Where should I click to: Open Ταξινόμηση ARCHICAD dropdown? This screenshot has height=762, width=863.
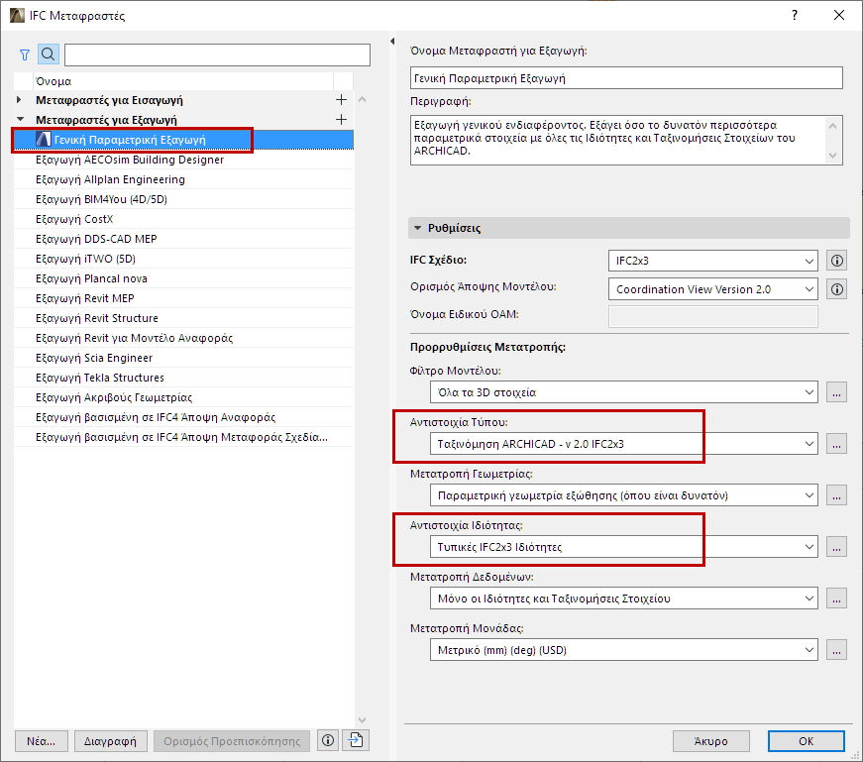623,444
